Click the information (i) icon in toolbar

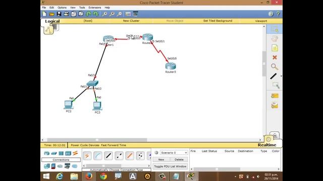(x=271, y=14)
